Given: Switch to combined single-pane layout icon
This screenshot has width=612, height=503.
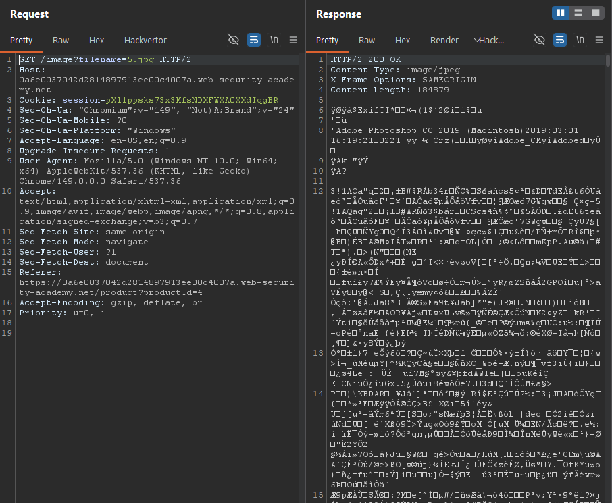Looking at the screenshot, I should (x=596, y=13).
